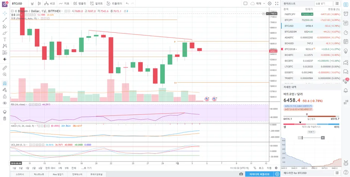Toggle lock all drawing tools
The width and height of the screenshot is (350, 177).
point(5,97)
